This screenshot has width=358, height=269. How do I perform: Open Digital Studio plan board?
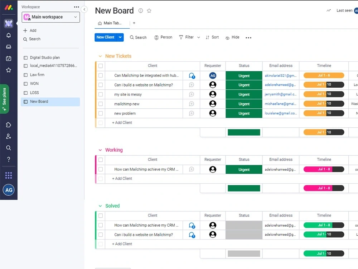pyautogui.click(x=50, y=58)
